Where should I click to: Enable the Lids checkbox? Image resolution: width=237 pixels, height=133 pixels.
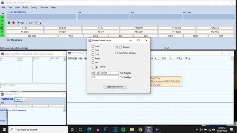tap(93, 62)
